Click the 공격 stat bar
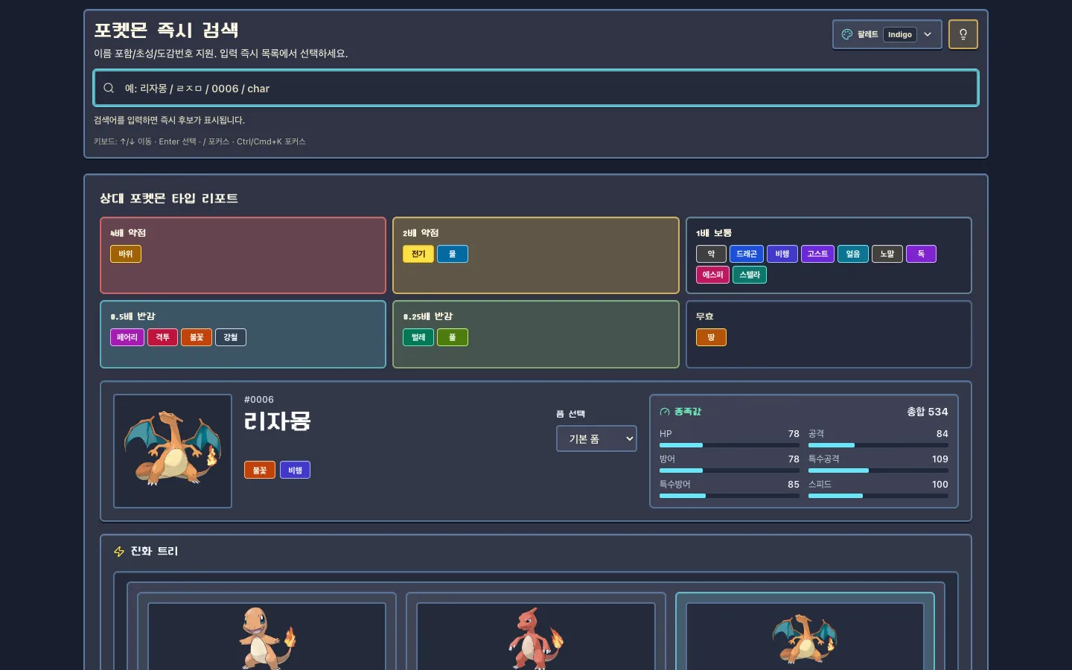 pos(878,445)
